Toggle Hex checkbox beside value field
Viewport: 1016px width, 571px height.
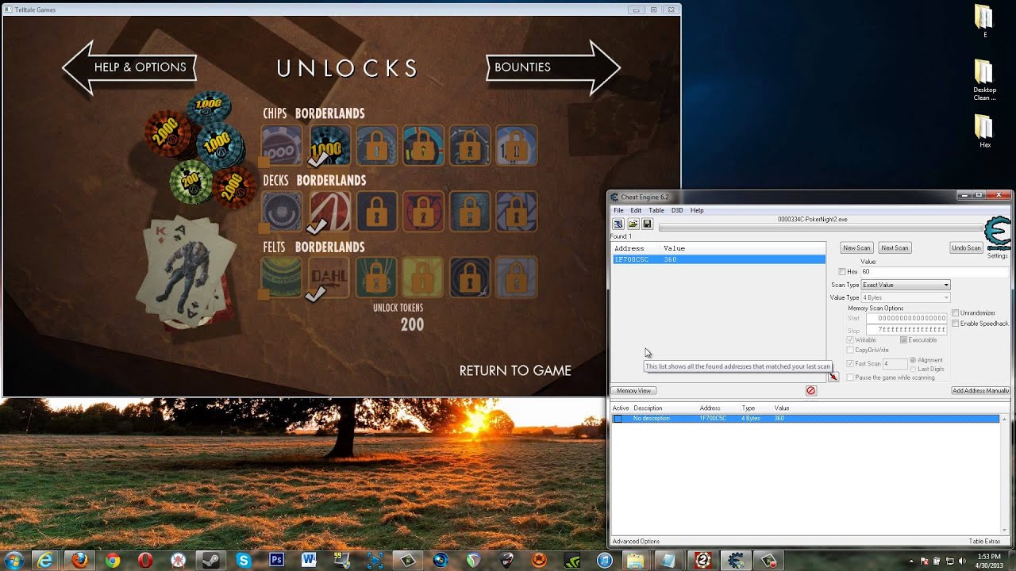point(842,271)
